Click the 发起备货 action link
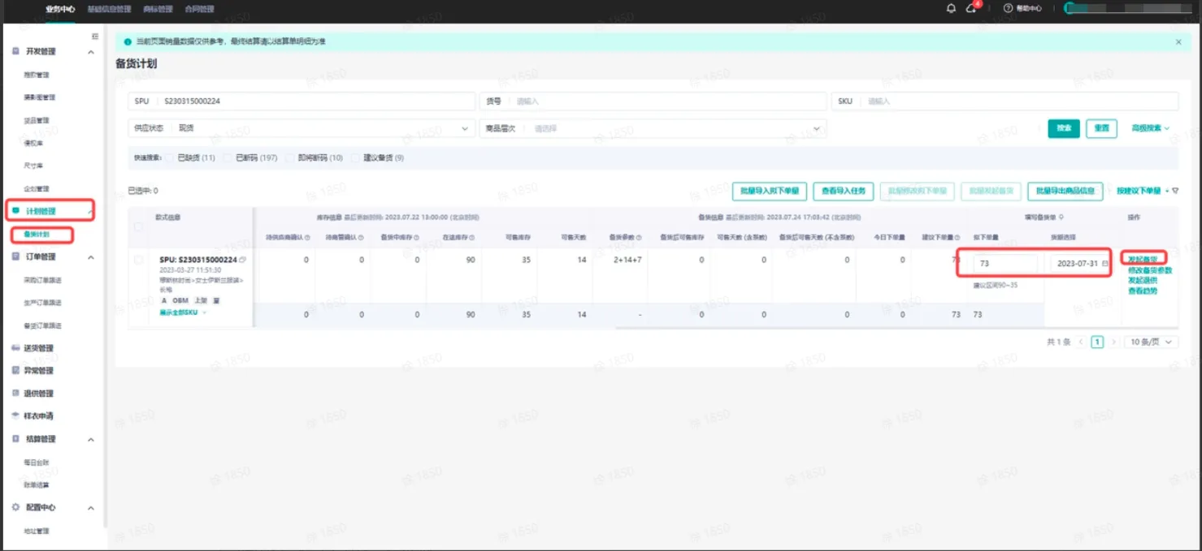Image resolution: width=1202 pixels, height=551 pixels. coord(1143,260)
